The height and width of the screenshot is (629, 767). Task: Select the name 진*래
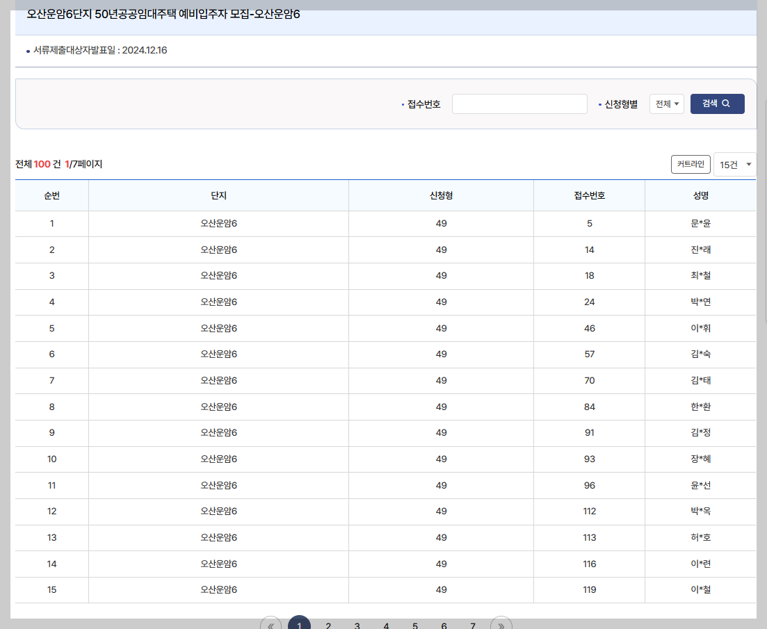[x=700, y=250]
